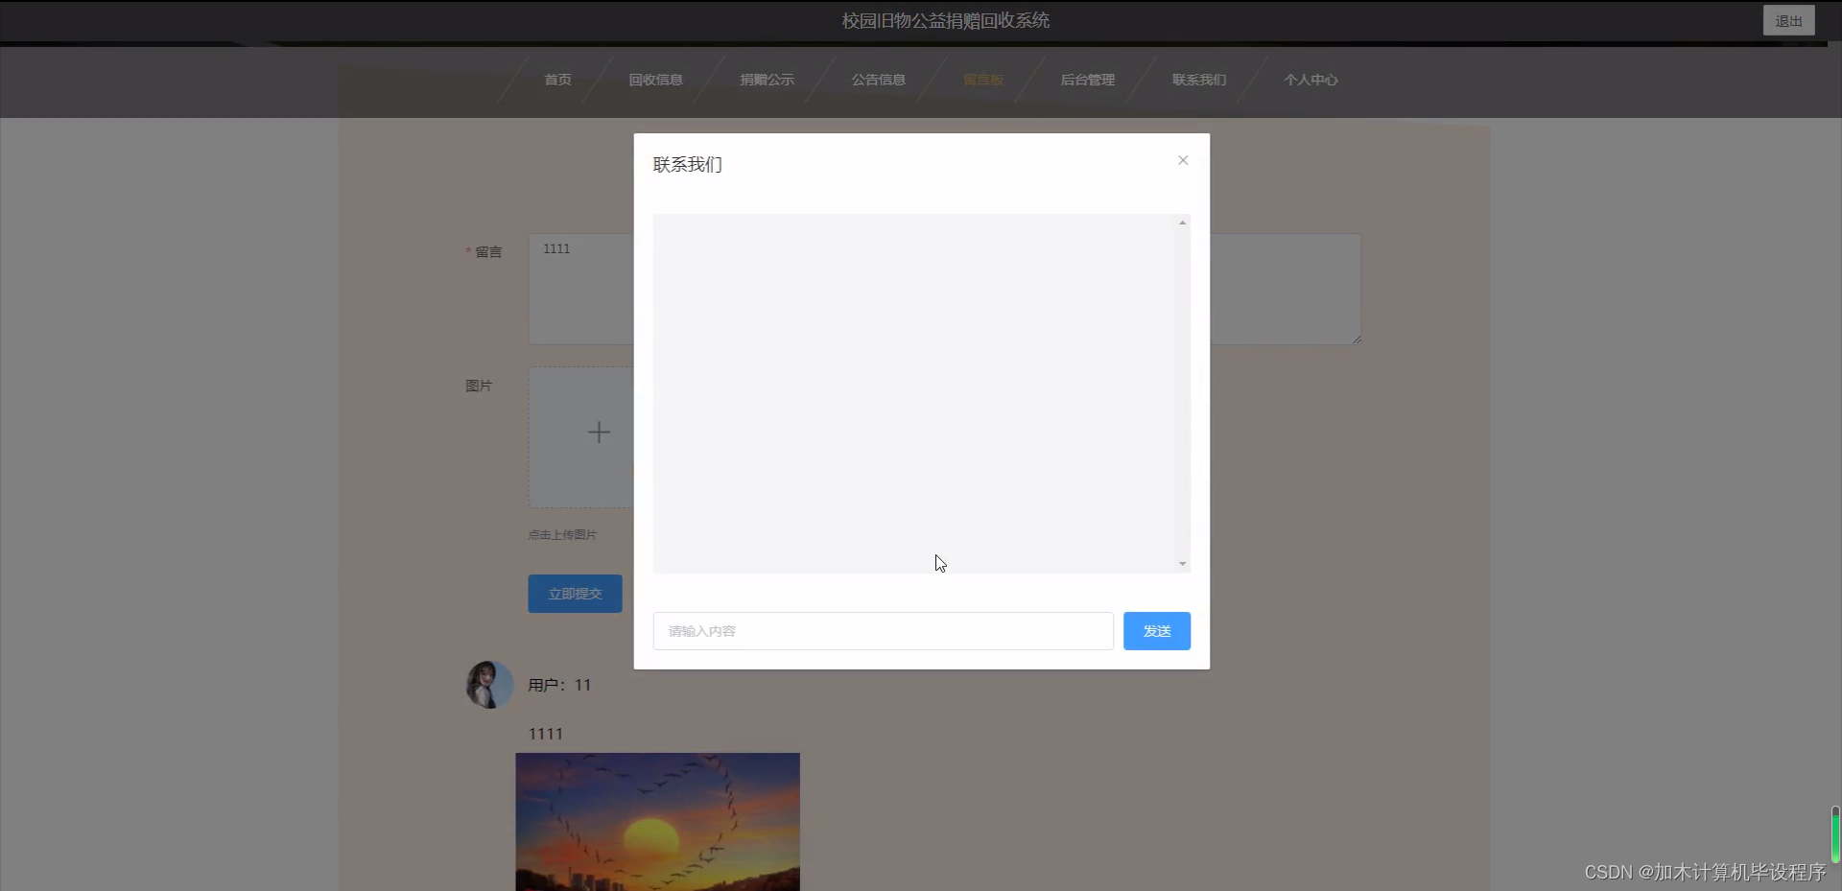
Task: Click the 请输入内容 message input field
Action: [882, 630]
